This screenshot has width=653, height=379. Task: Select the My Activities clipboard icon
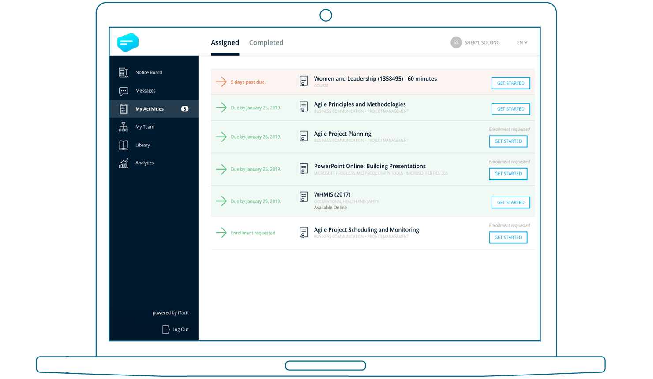124,109
